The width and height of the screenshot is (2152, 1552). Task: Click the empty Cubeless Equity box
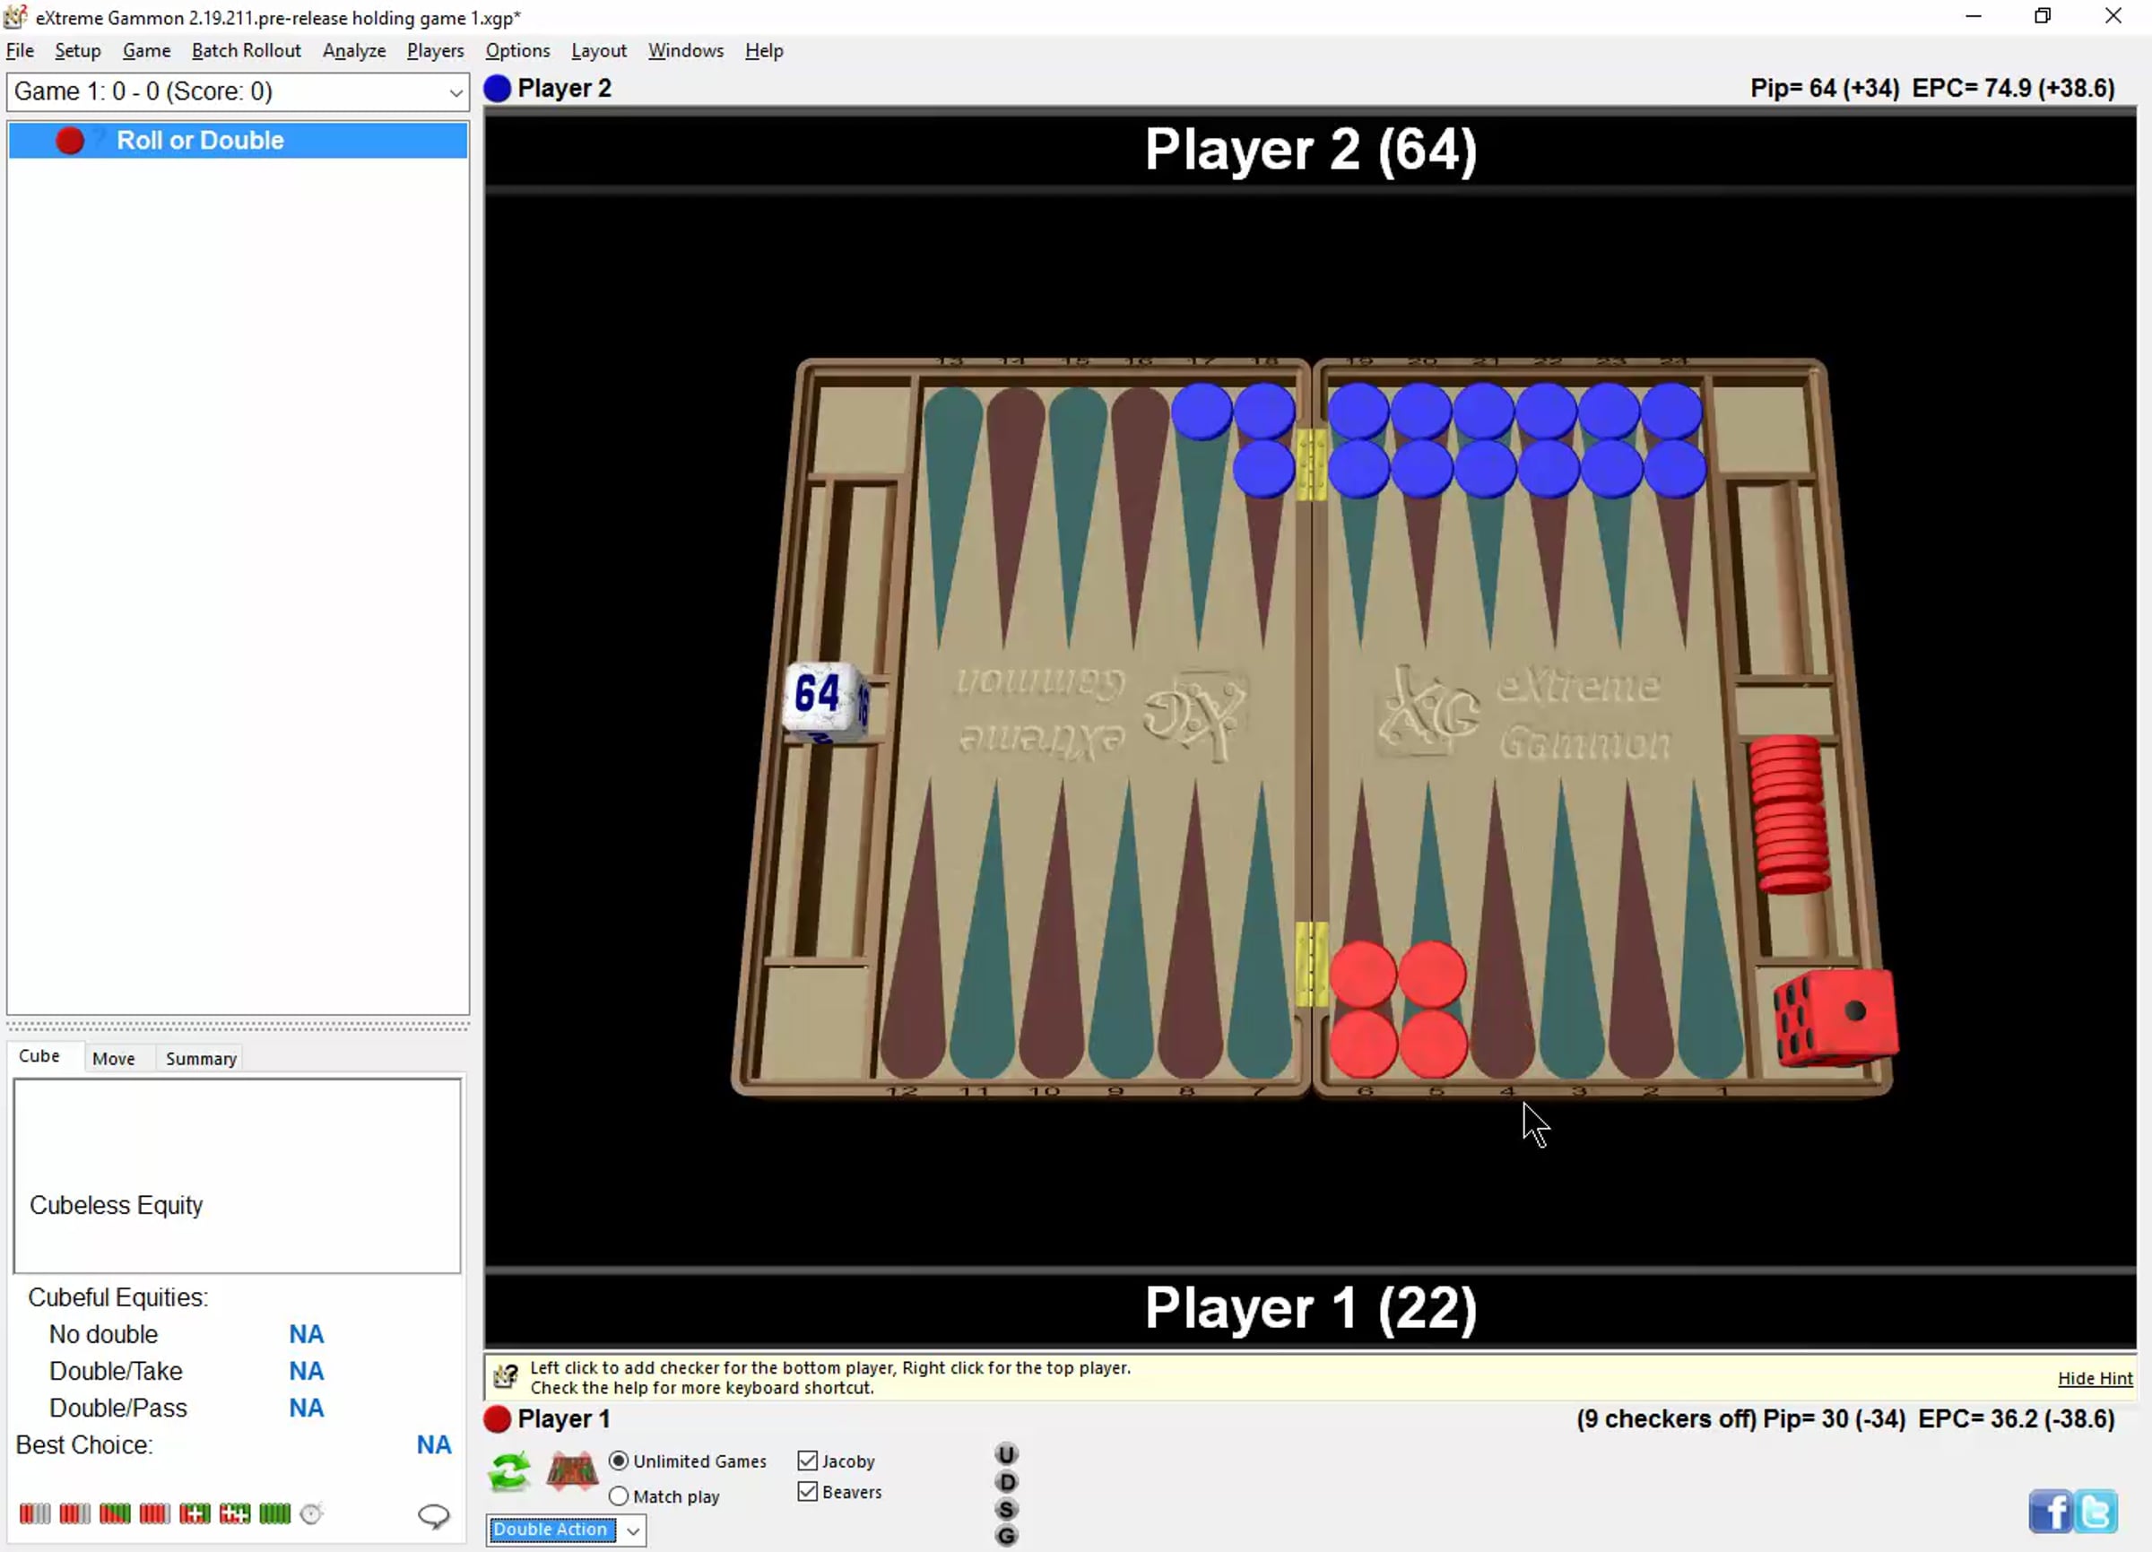pyautogui.click(x=238, y=1175)
